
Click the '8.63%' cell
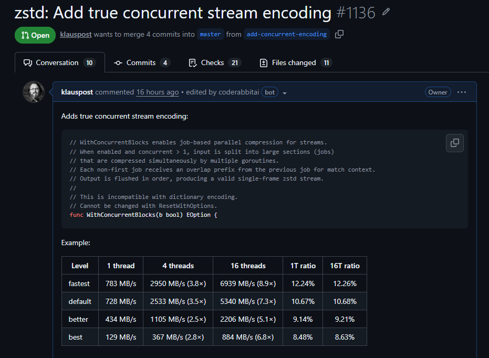pyautogui.click(x=345, y=337)
